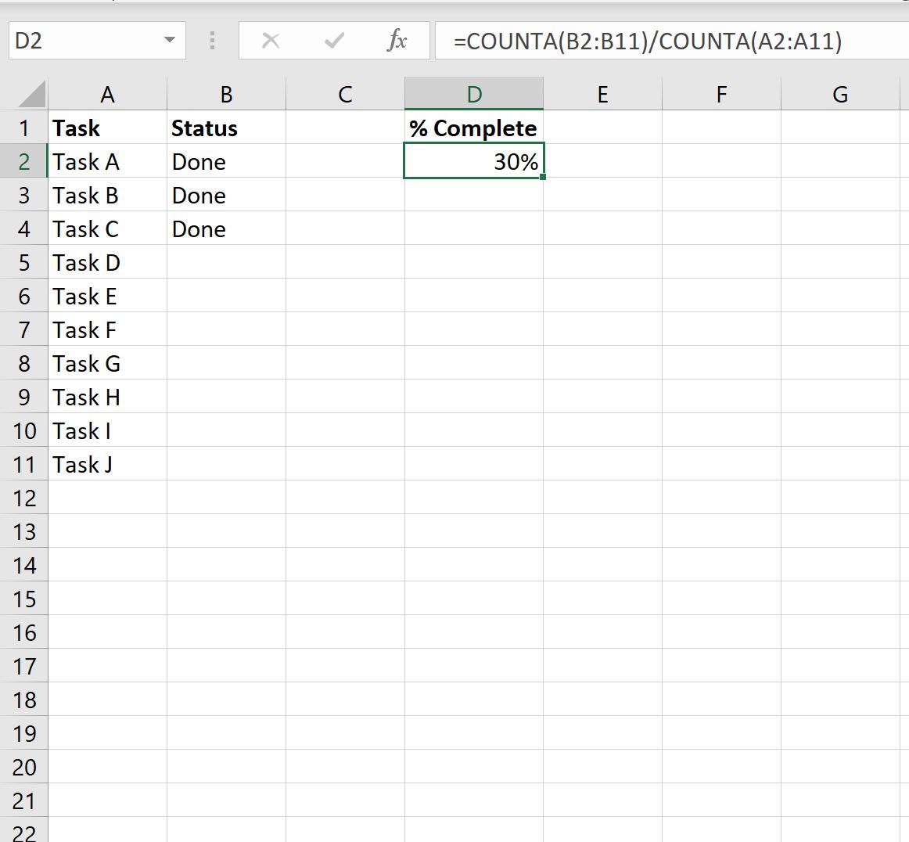Select column D header
909x842 pixels.
coord(473,93)
